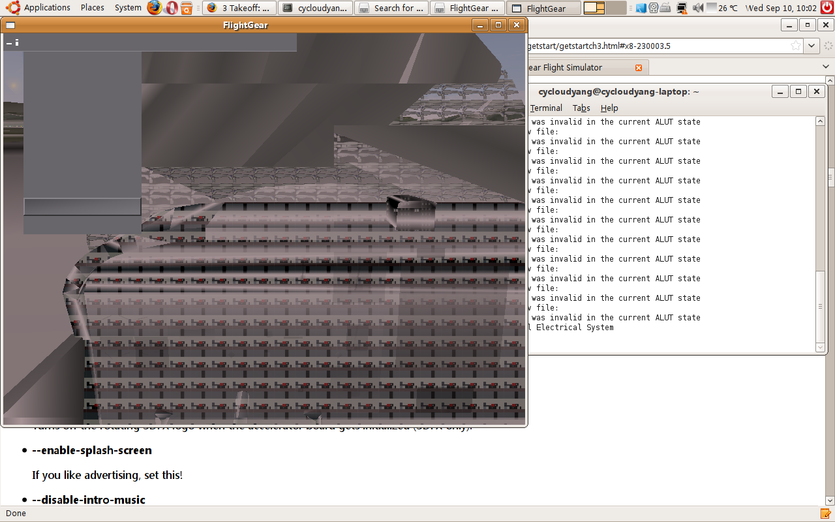This screenshot has width=835, height=522.
Task: Click the keyboard indicator tray icon
Action: (665, 8)
